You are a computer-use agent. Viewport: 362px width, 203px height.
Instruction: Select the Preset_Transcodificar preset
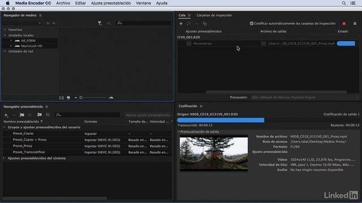pos(29,152)
